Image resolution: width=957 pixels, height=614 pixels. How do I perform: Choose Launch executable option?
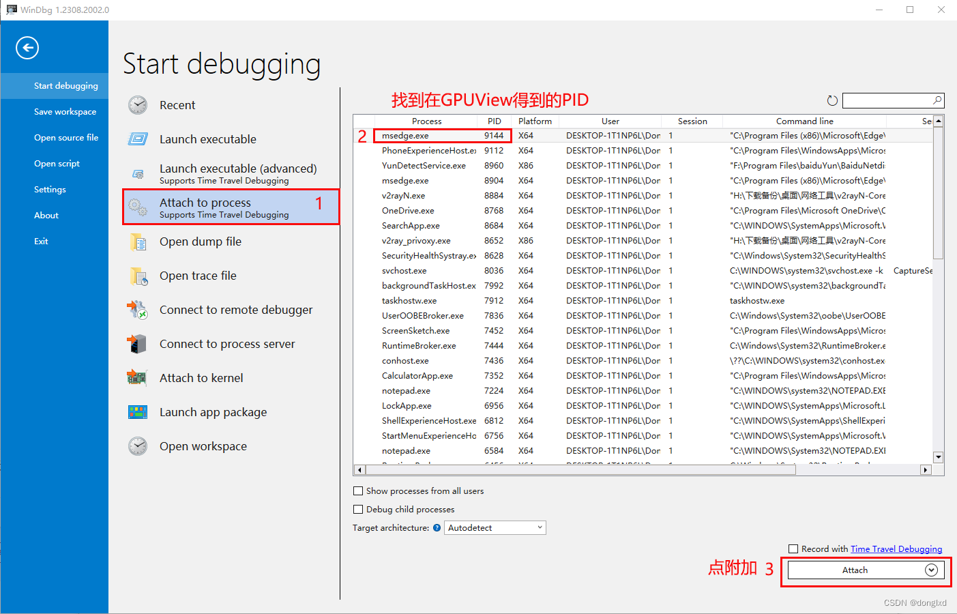tap(231, 139)
